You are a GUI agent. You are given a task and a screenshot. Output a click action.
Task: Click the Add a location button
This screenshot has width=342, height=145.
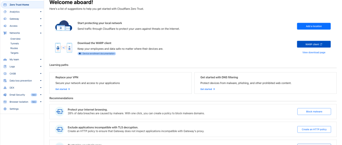click(314, 26)
